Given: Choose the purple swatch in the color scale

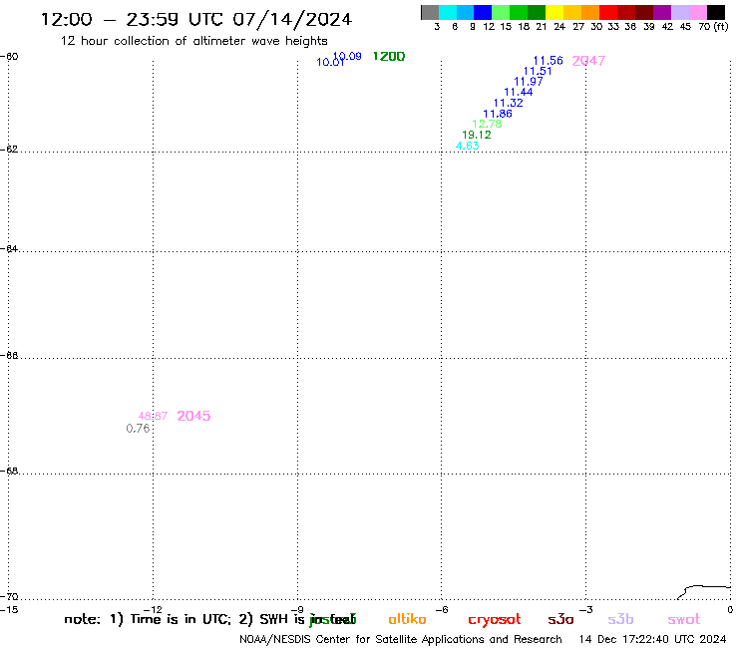Looking at the screenshot, I should click(662, 12).
